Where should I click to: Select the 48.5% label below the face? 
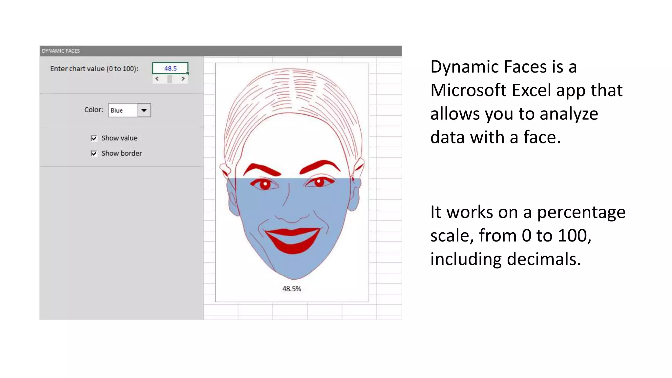click(291, 289)
